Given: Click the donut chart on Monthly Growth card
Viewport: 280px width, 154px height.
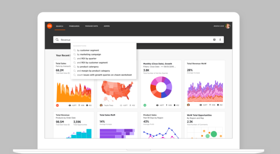Looking at the screenshot, I should pos(161,87).
